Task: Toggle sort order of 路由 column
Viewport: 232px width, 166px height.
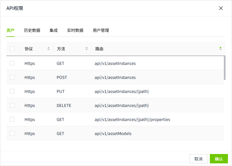Action: [x=220, y=49]
